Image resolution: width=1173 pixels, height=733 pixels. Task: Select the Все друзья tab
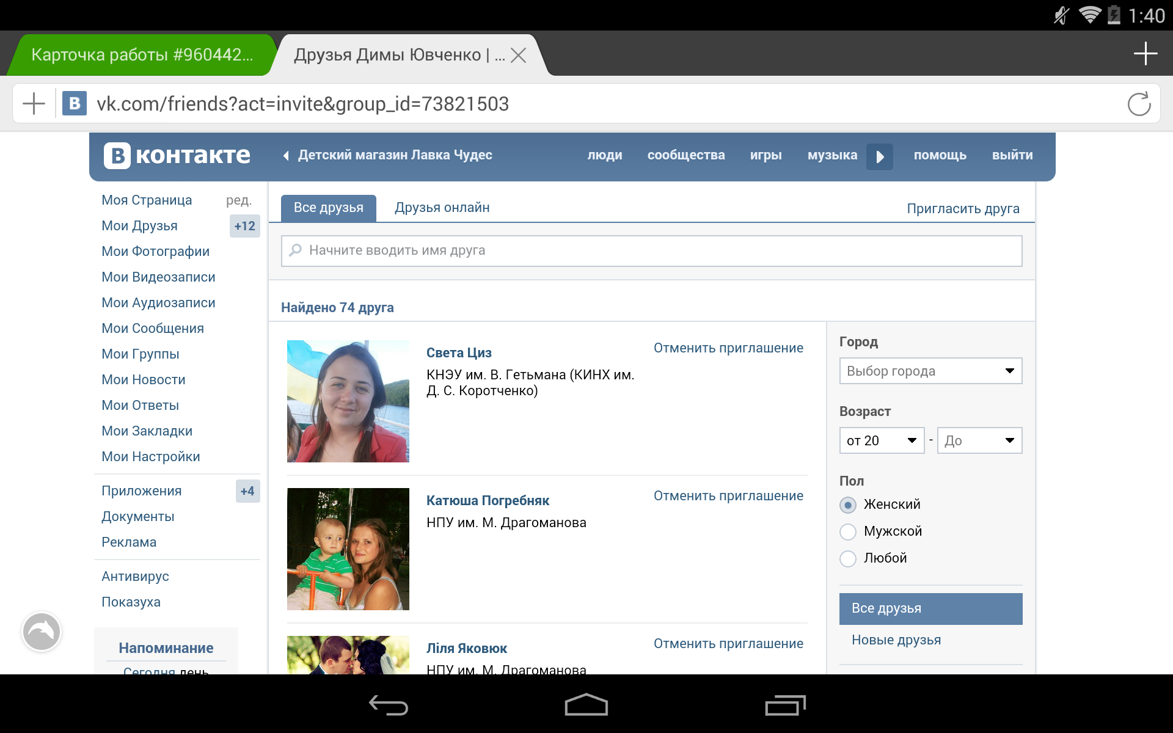329,208
